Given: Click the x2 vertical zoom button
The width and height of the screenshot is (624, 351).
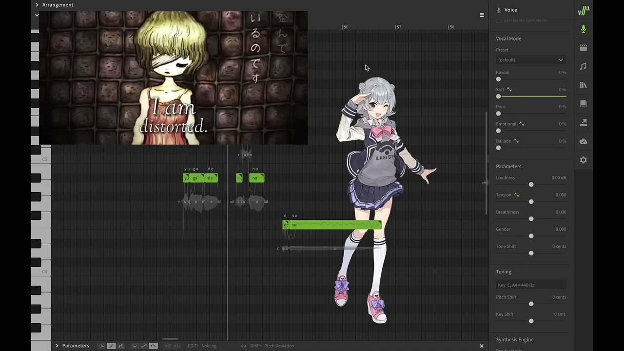Looking at the screenshot, I should coord(168,346).
